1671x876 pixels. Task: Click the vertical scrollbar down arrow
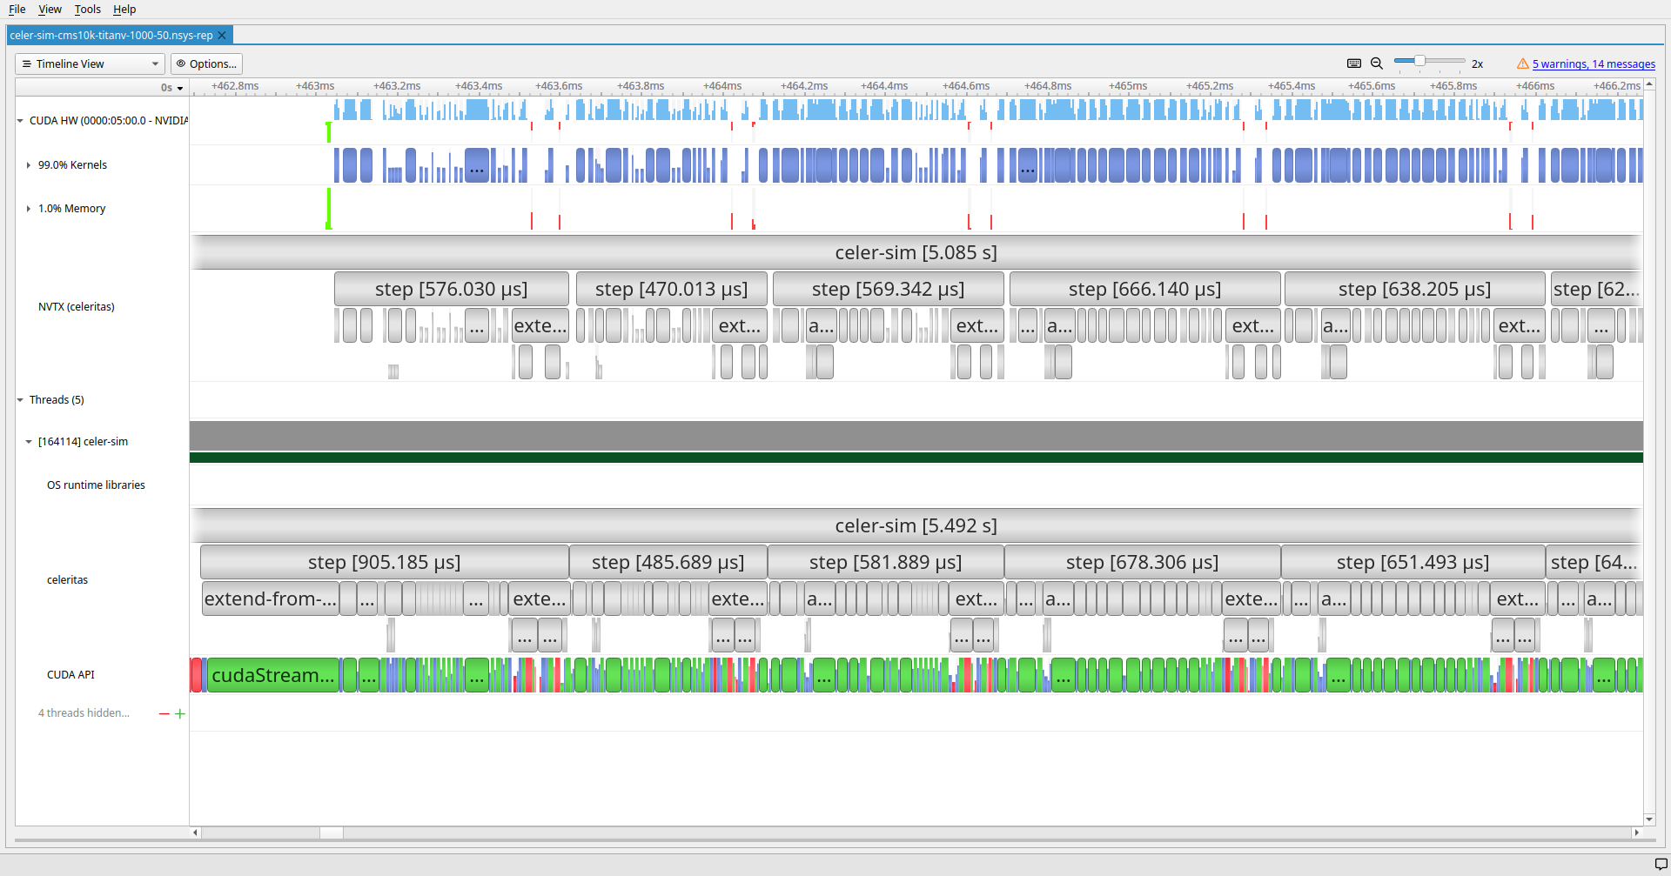pos(1649,819)
